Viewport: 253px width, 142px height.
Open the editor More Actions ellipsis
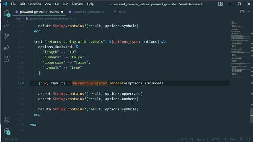click(x=248, y=11)
